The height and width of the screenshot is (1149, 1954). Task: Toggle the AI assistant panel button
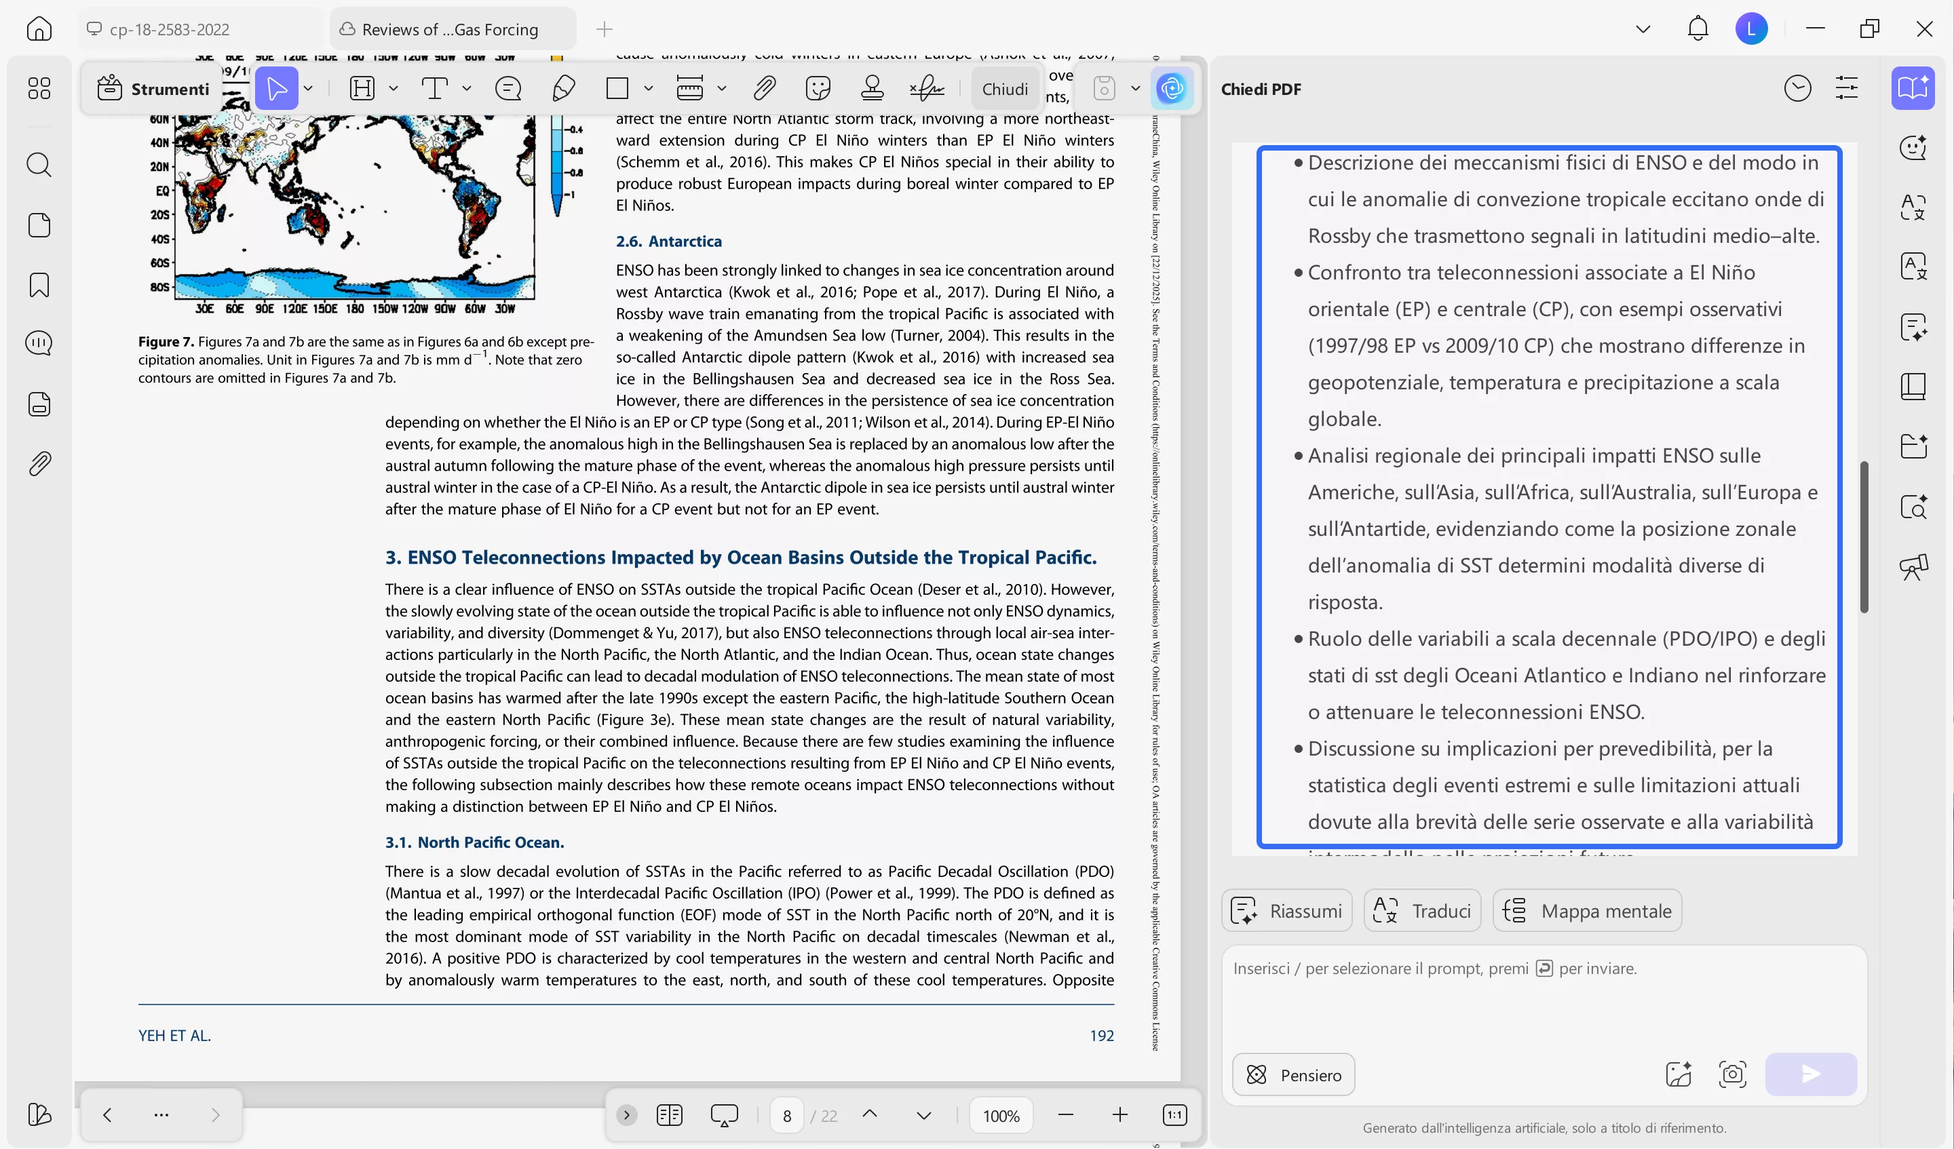[x=1172, y=88]
